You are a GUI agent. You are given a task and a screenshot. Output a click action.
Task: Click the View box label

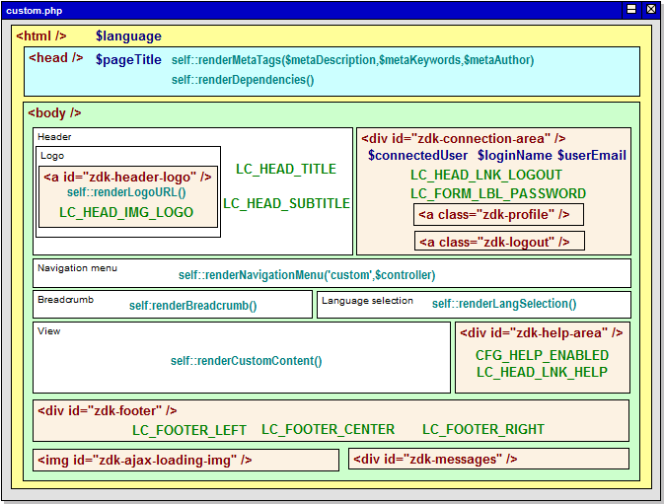click(x=48, y=331)
